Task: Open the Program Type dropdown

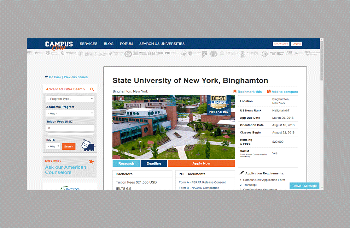Action: coord(70,99)
